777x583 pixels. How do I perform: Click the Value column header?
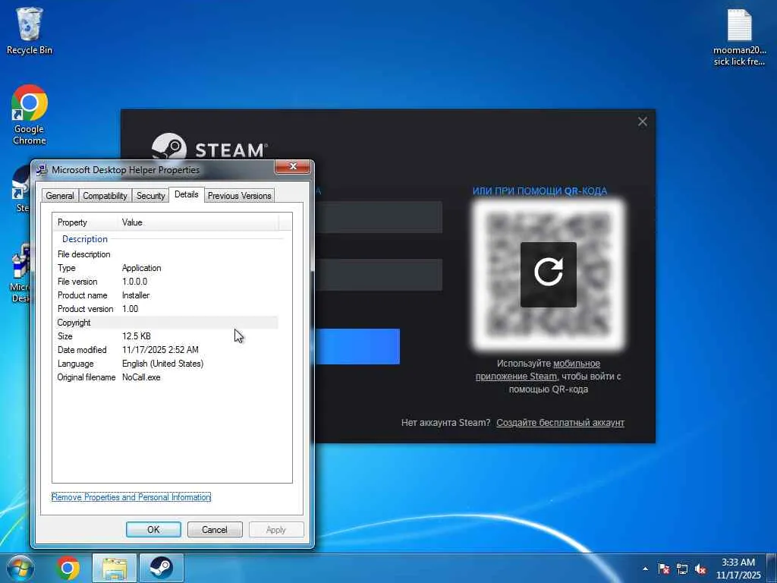[x=198, y=222]
